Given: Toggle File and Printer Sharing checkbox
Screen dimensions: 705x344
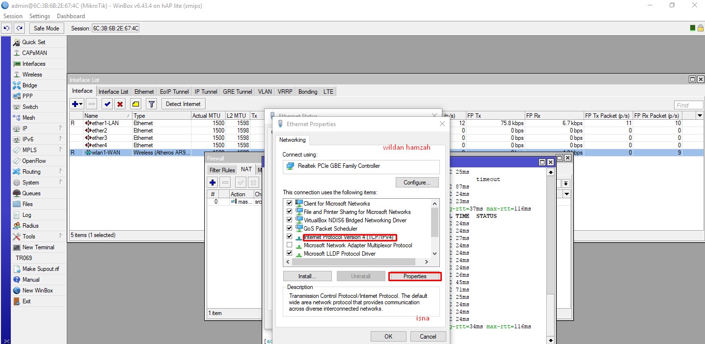Looking at the screenshot, I should click(x=289, y=212).
